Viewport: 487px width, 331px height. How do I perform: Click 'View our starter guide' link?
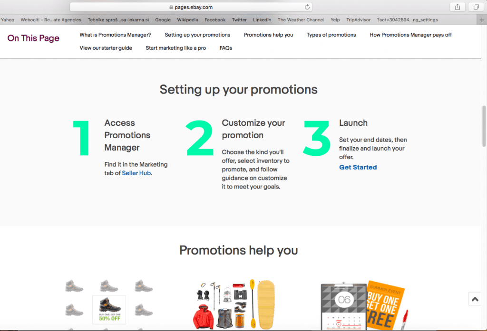(x=106, y=48)
